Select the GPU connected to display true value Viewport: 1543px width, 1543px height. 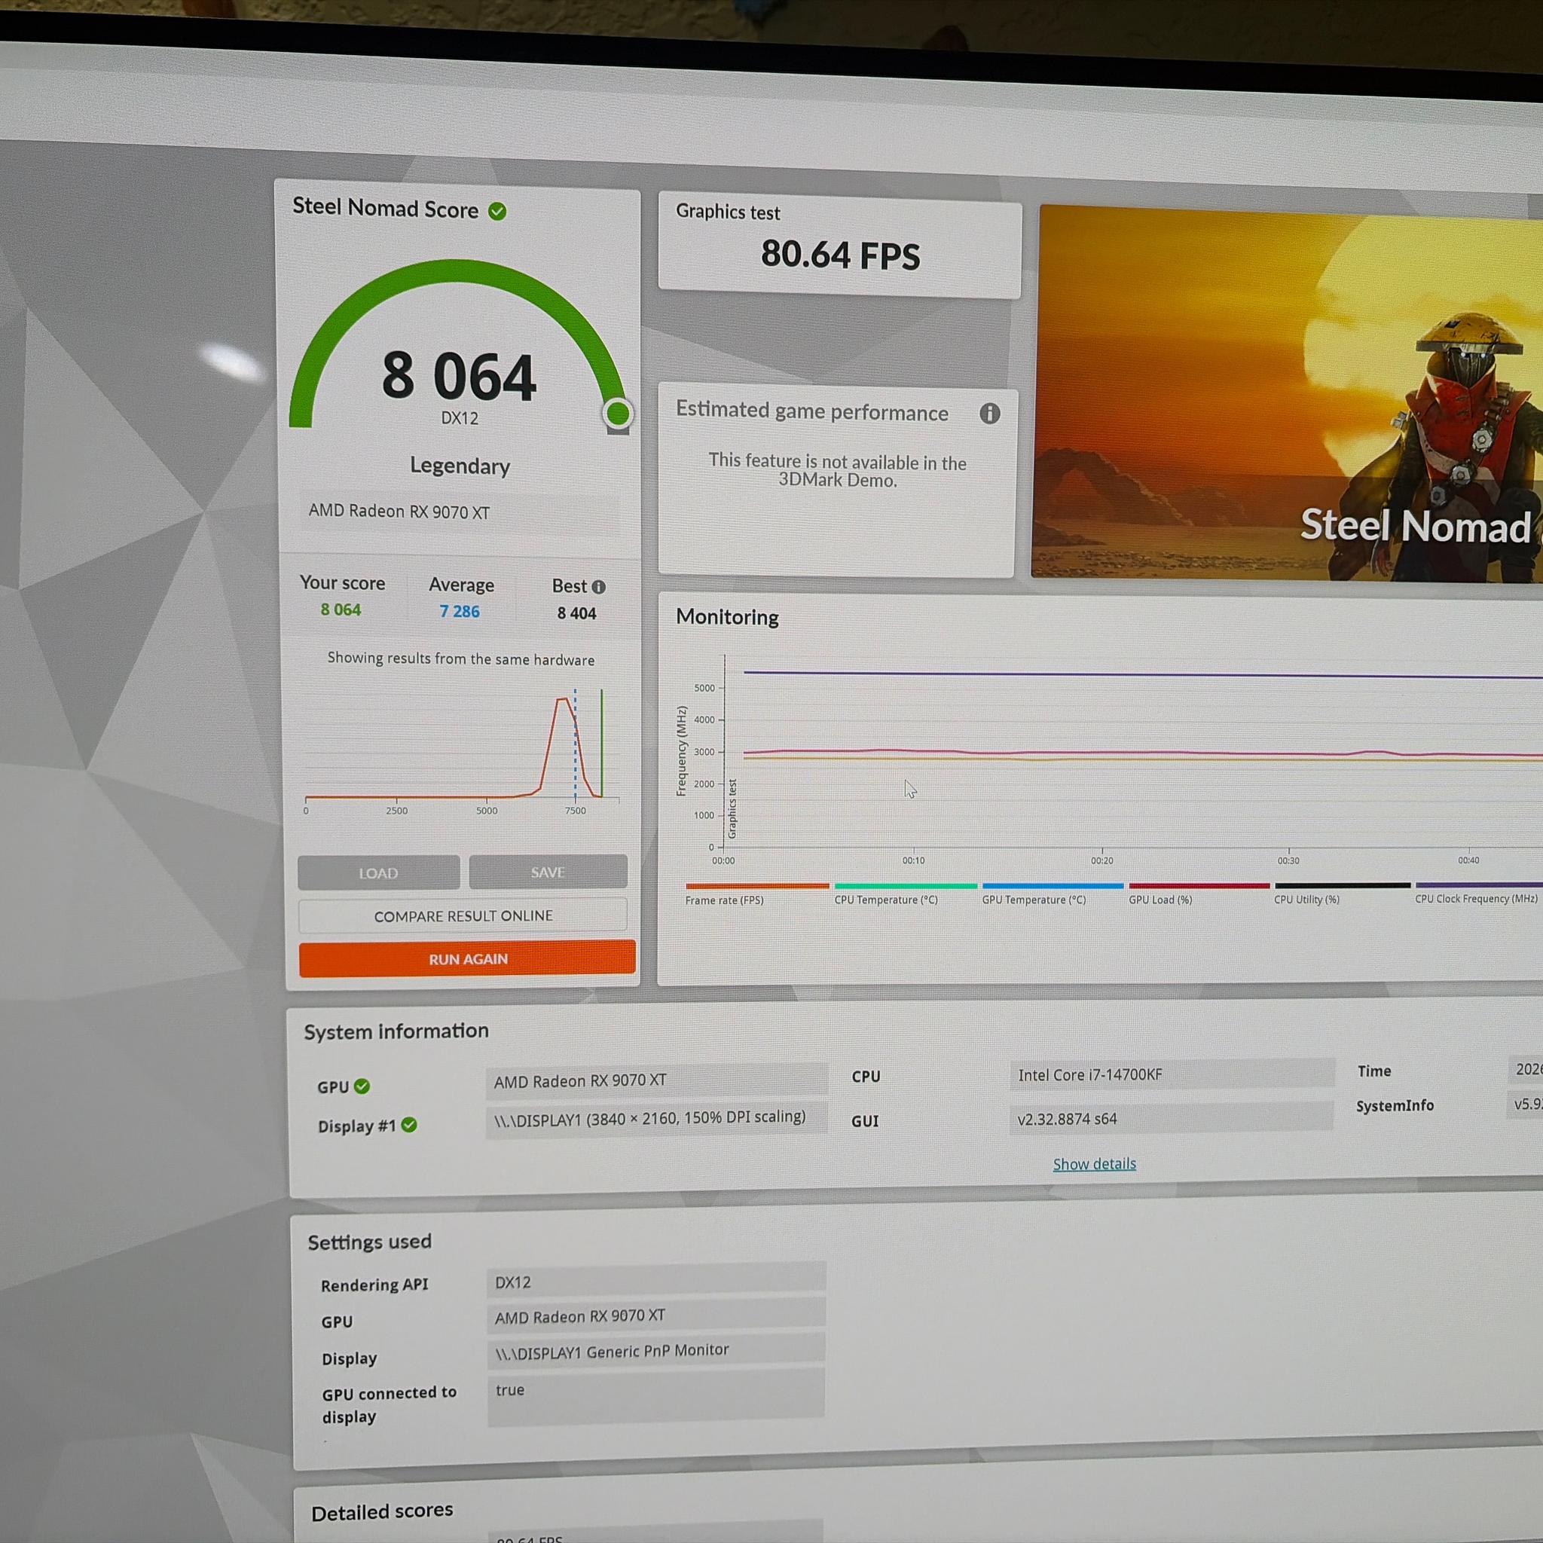point(655,1398)
